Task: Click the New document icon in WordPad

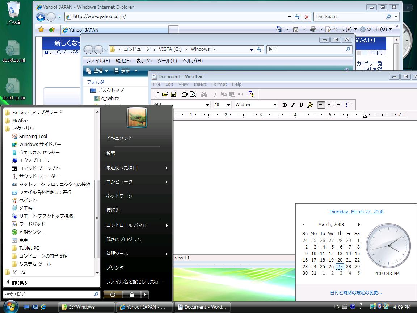Action: click(x=157, y=94)
